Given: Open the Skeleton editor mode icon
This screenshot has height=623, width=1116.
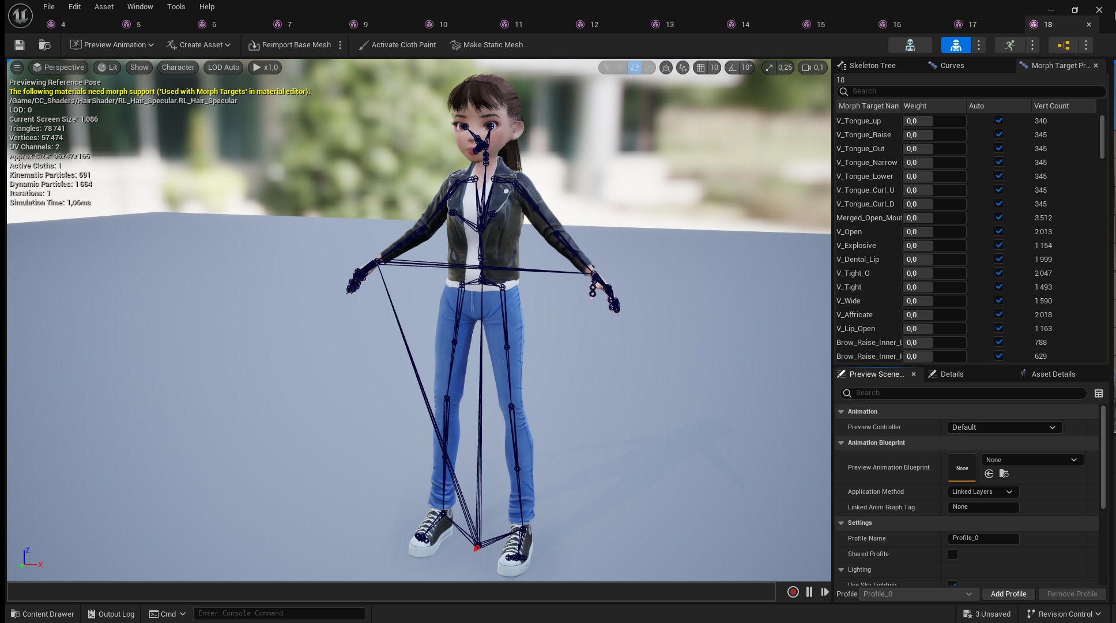Looking at the screenshot, I should (x=910, y=45).
